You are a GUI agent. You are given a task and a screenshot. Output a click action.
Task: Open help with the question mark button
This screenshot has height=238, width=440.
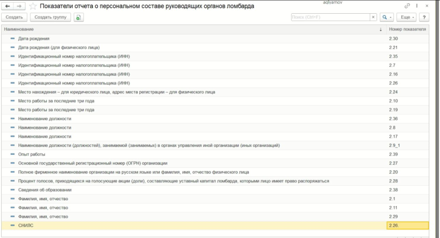[x=424, y=17]
